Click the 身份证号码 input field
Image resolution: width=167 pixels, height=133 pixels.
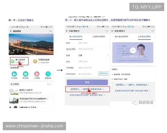[87, 49]
